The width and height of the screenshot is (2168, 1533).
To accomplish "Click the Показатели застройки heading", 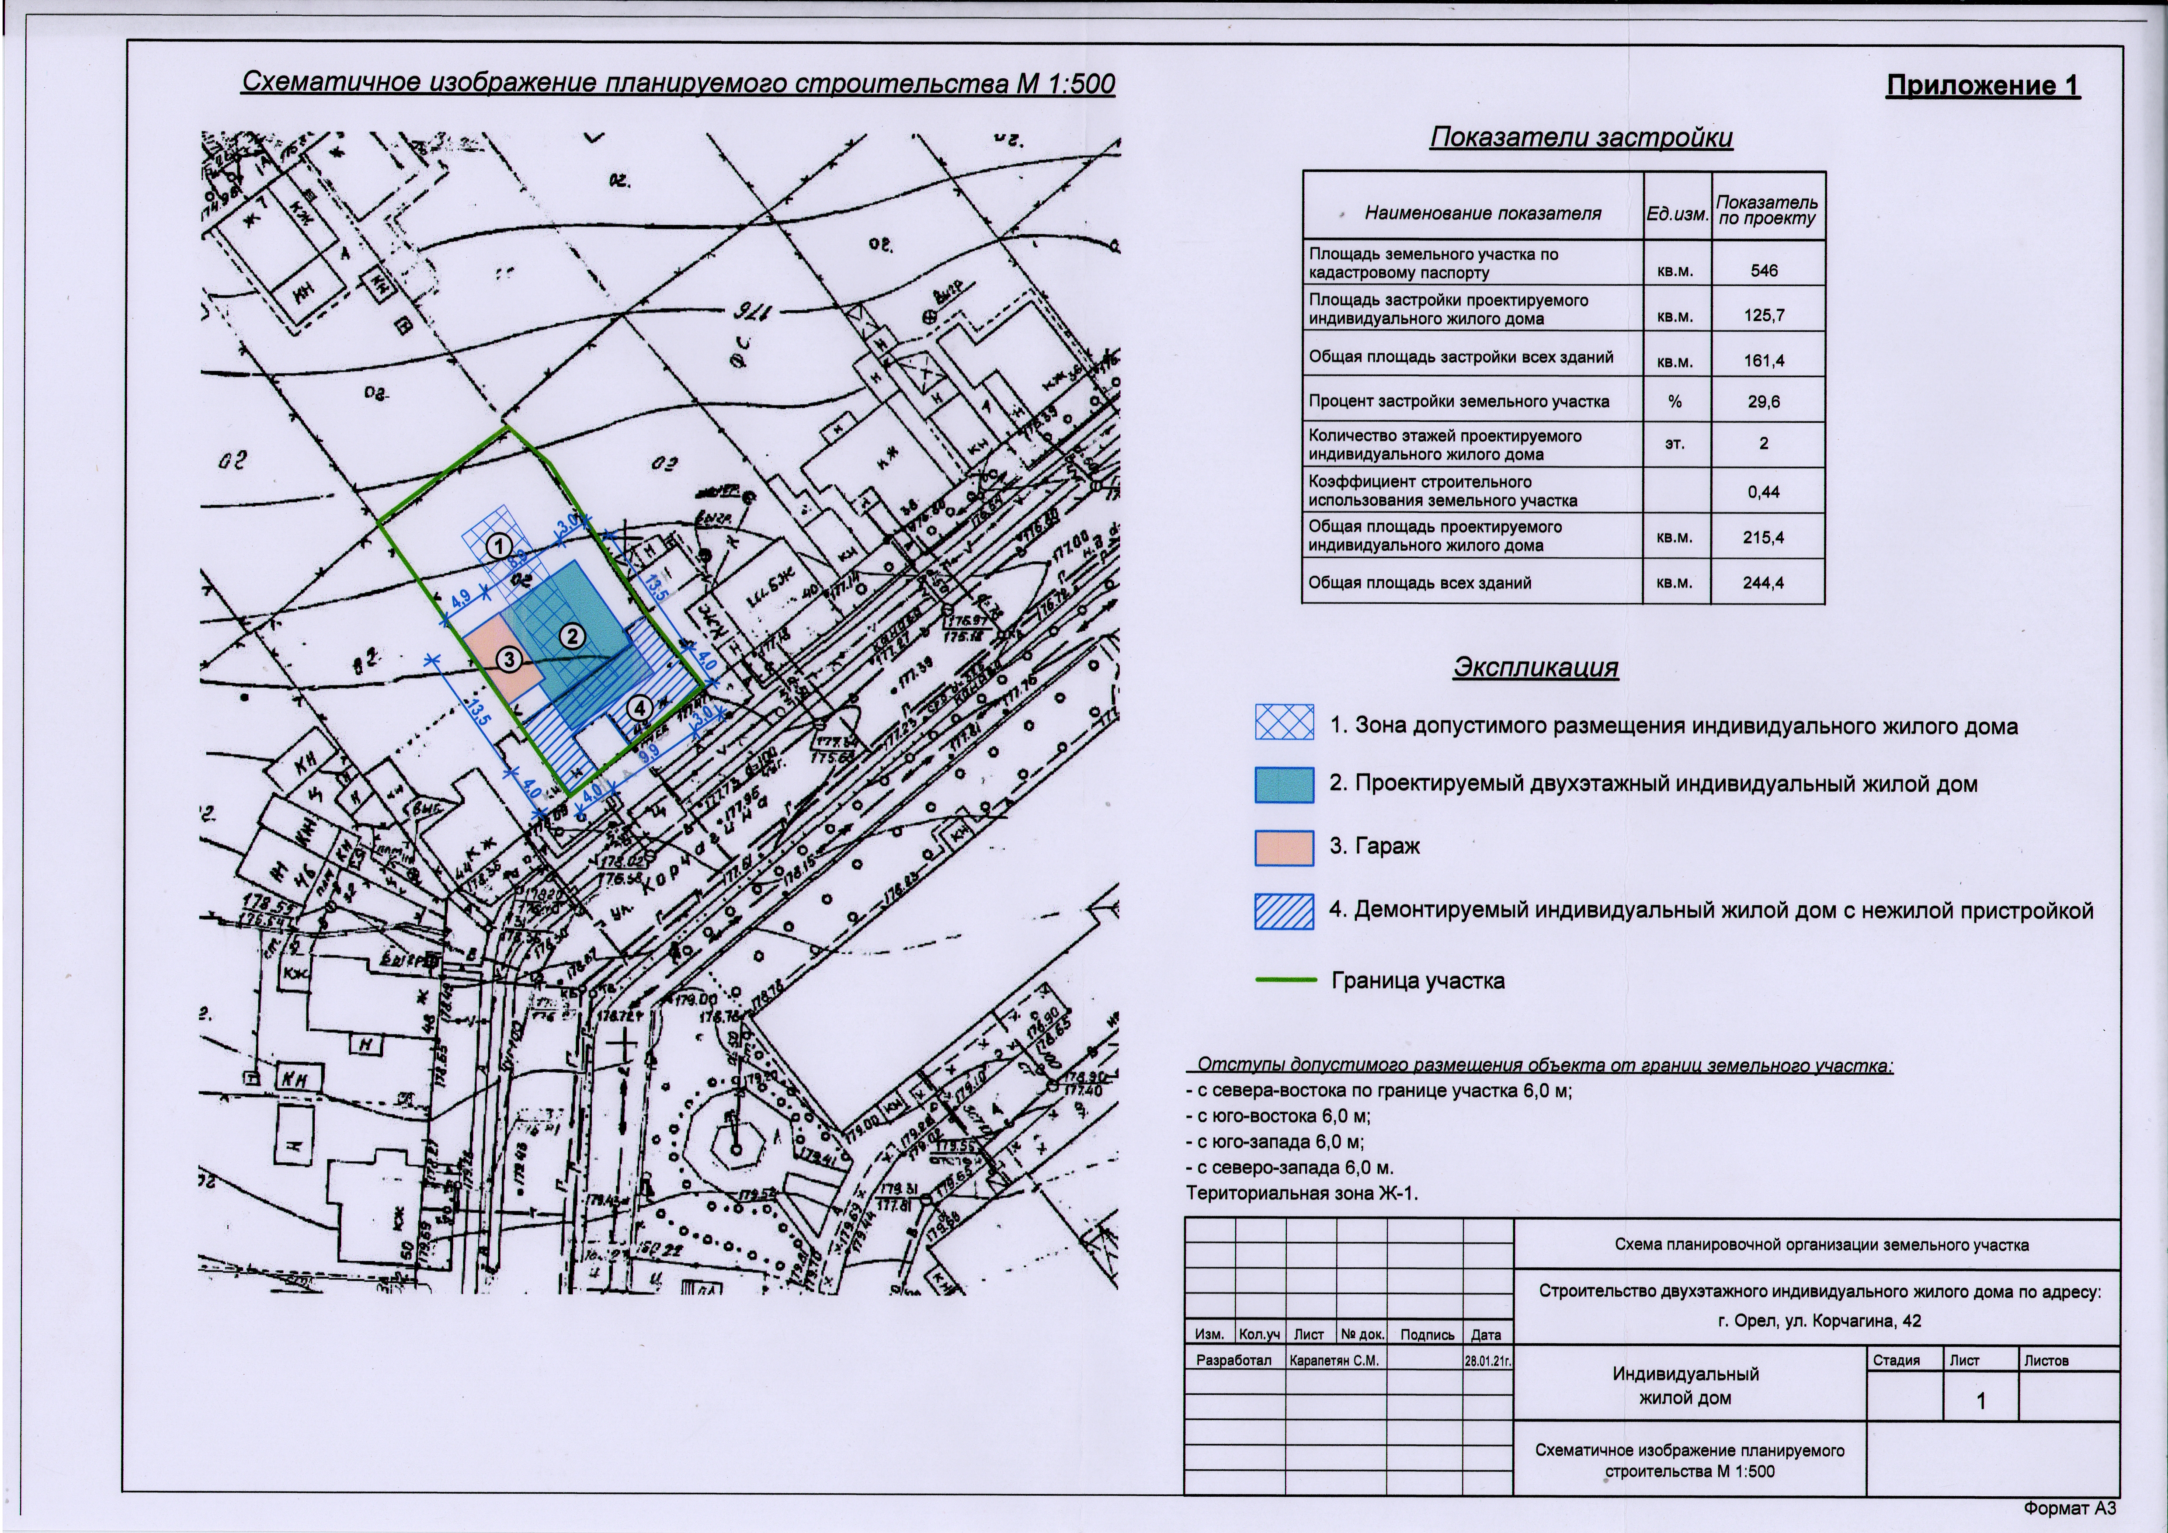I will [x=1581, y=138].
